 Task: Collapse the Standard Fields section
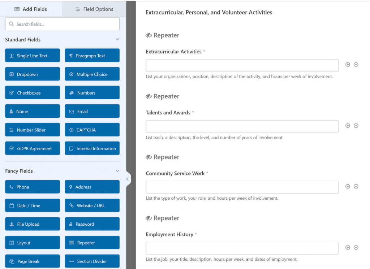coord(117,39)
